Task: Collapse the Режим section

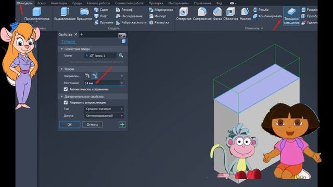Action: click(62, 69)
